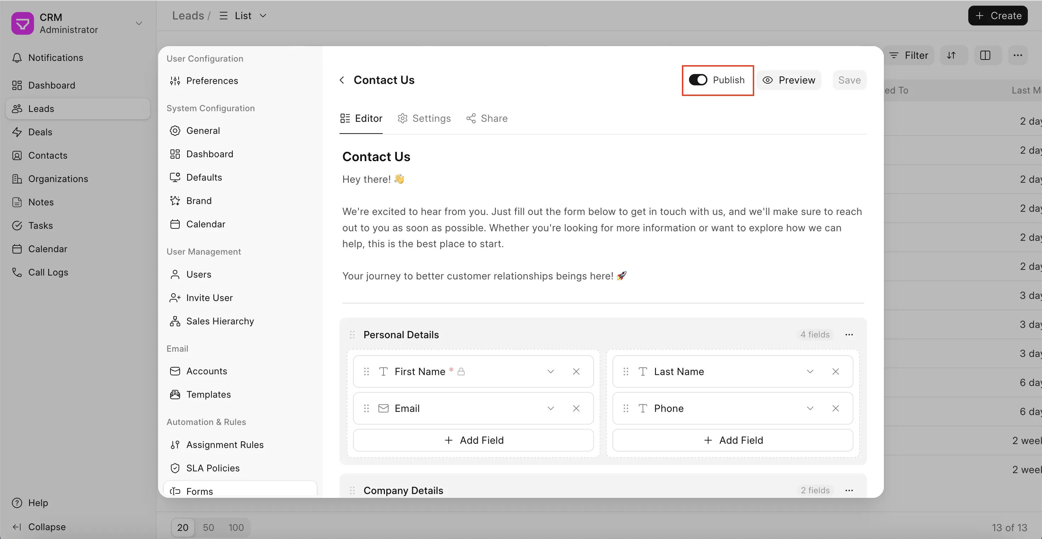Open Defaults settings
The width and height of the screenshot is (1042, 539).
240,177
